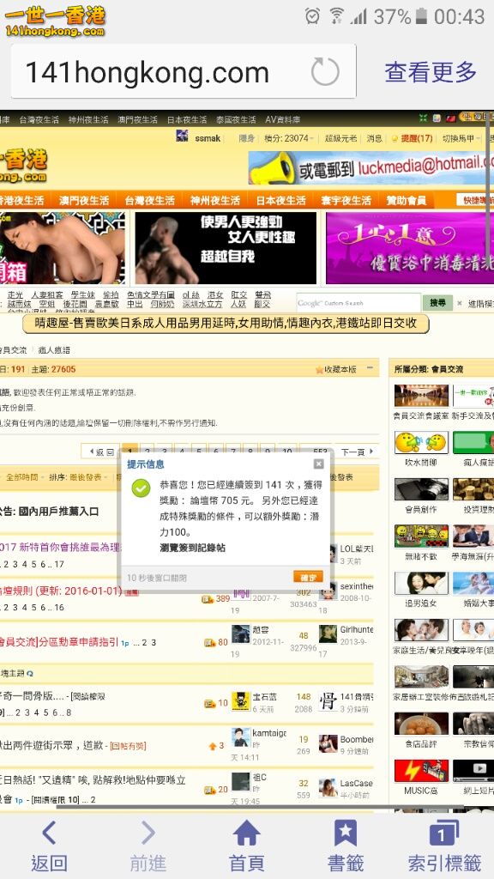494x879 pixels.
Task: Go to 下一頁 next page
Action: click(357, 452)
